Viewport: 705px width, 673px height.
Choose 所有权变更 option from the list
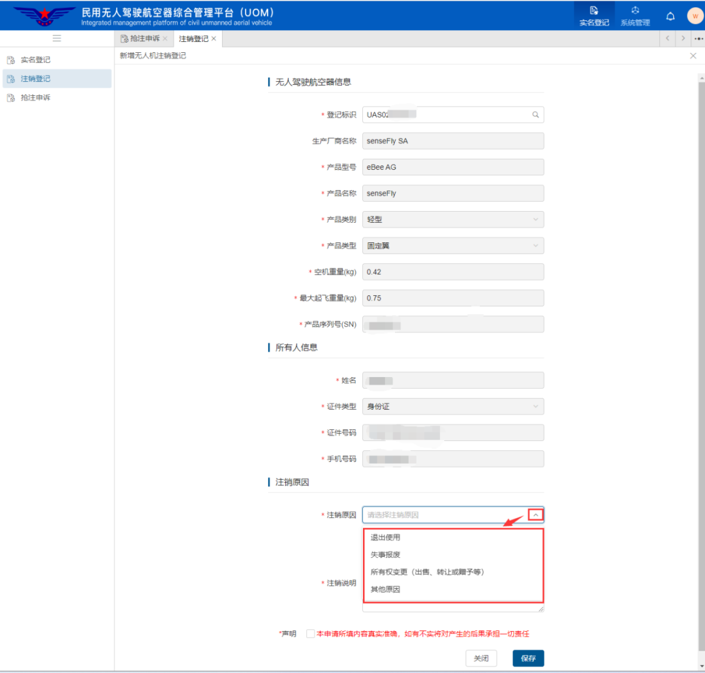click(x=453, y=572)
